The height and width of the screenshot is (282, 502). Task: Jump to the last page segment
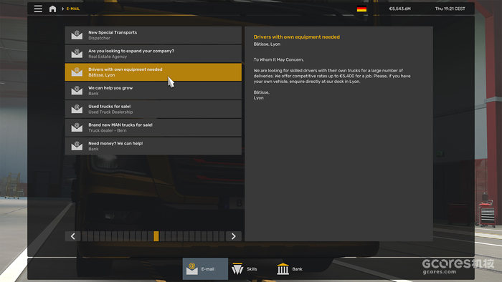[x=222, y=236]
